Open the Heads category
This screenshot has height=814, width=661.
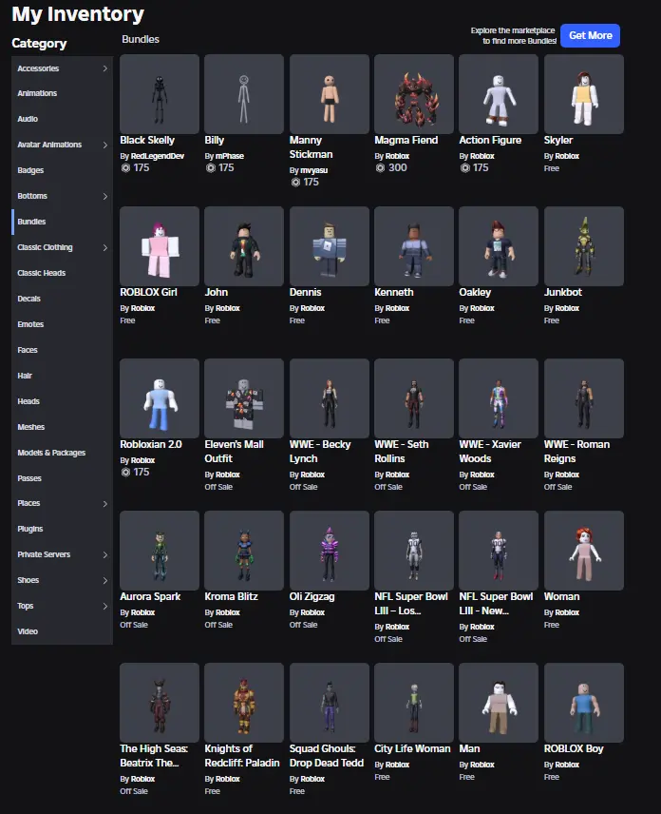pos(63,401)
